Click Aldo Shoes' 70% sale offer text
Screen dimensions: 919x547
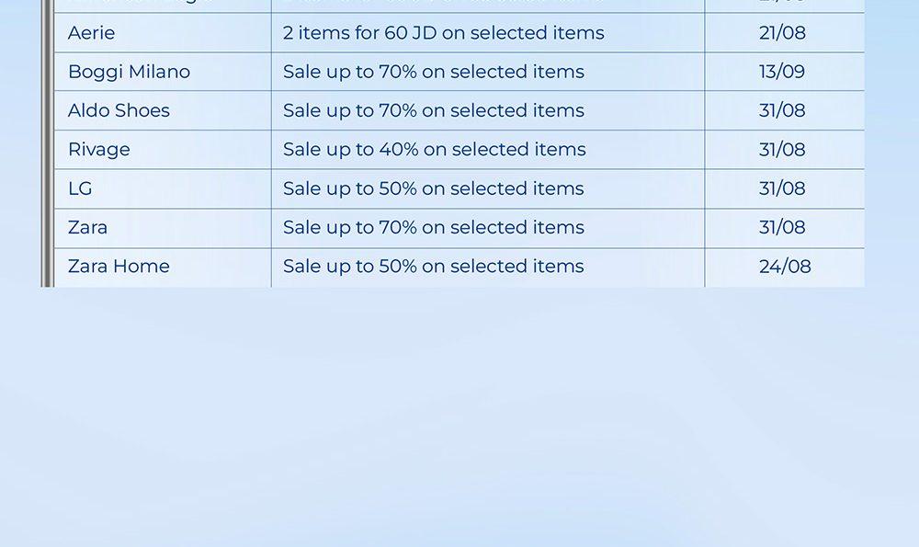[x=433, y=110]
